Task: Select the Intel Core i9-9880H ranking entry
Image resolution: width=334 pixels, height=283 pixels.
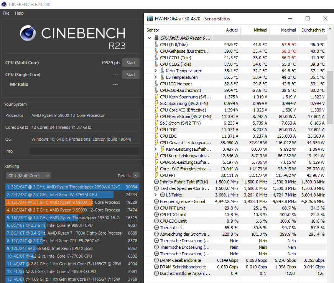Action: pyautogui.click(x=72, y=225)
